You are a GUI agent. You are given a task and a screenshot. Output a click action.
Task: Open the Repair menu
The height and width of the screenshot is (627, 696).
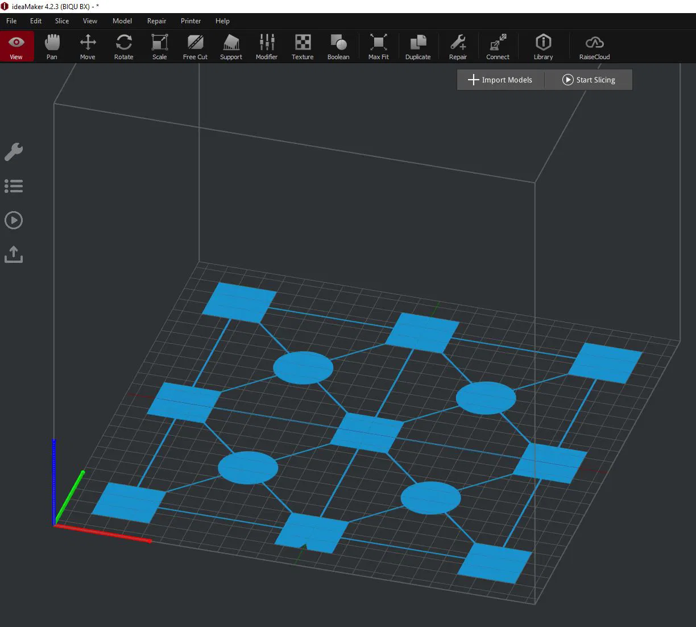156,21
